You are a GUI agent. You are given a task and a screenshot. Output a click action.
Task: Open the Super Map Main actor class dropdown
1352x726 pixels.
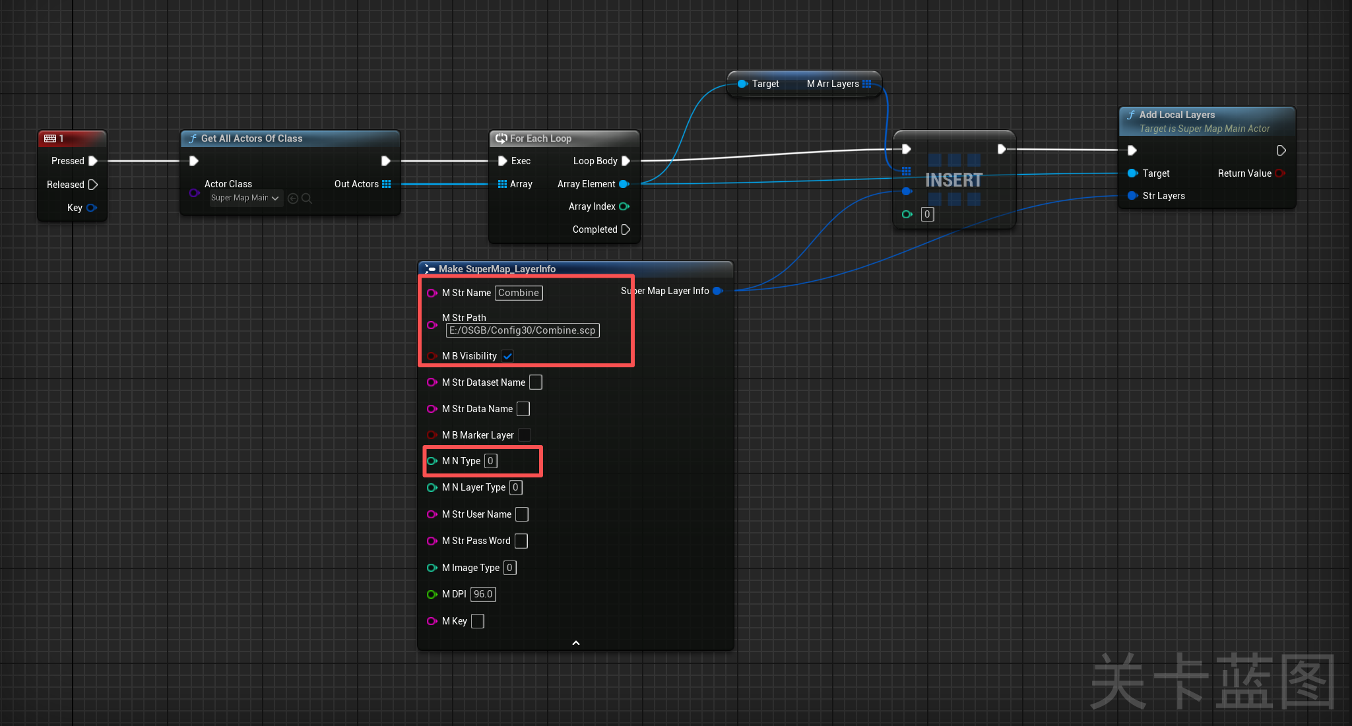click(246, 198)
